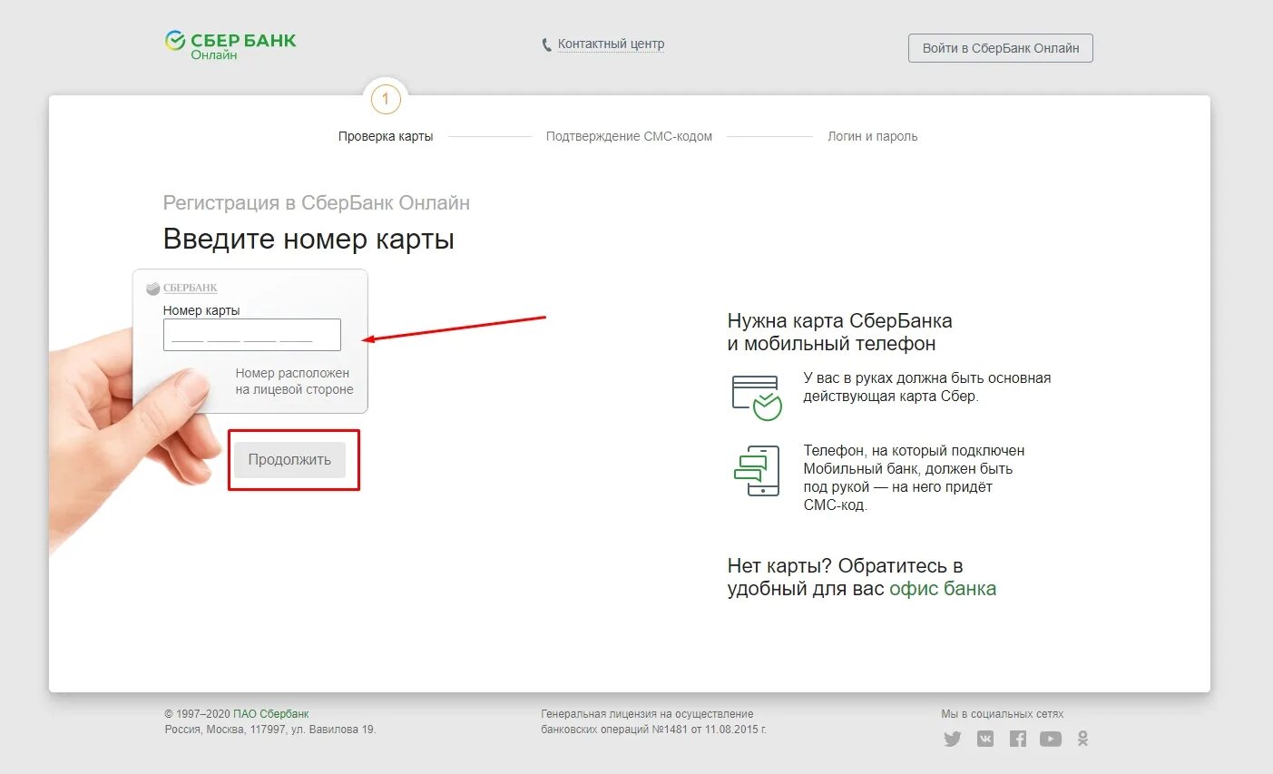Select the Логин и пароль step
1273x774 pixels.
(872, 136)
